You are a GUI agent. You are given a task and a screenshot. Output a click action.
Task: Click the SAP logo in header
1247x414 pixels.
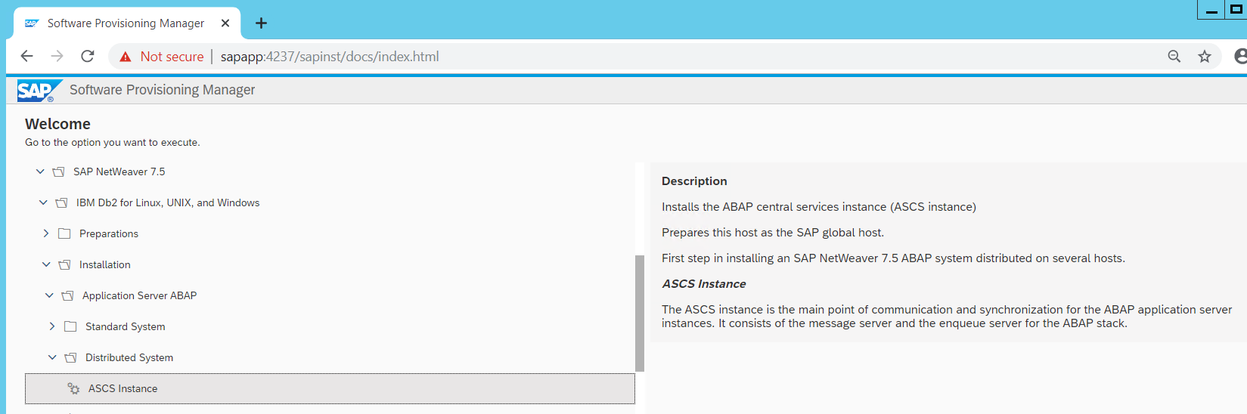[36, 91]
